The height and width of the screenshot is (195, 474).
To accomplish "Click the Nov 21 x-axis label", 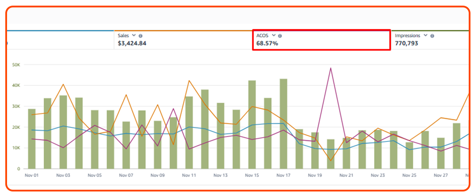I will pyautogui.click(x=347, y=175).
